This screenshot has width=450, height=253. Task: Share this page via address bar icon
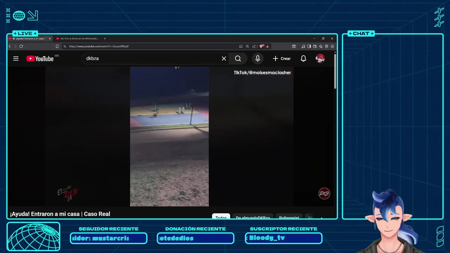pos(254,46)
